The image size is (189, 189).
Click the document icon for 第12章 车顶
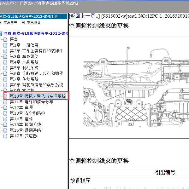tap(5, 107)
